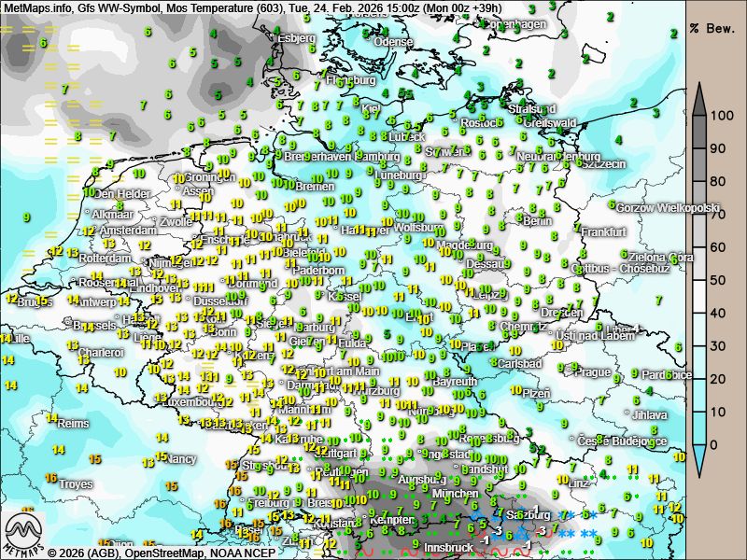
Task: Click the Den Helder city label
Action: coord(122,194)
